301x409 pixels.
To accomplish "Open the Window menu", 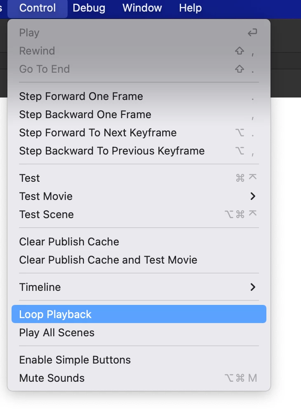I will point(142,8).
